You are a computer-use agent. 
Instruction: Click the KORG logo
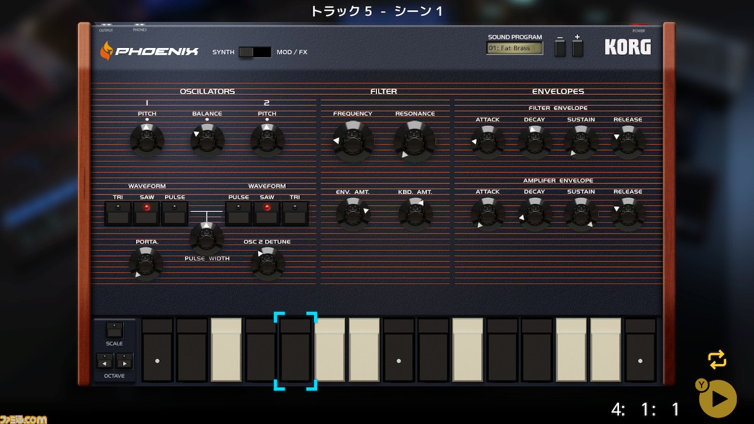628,48
